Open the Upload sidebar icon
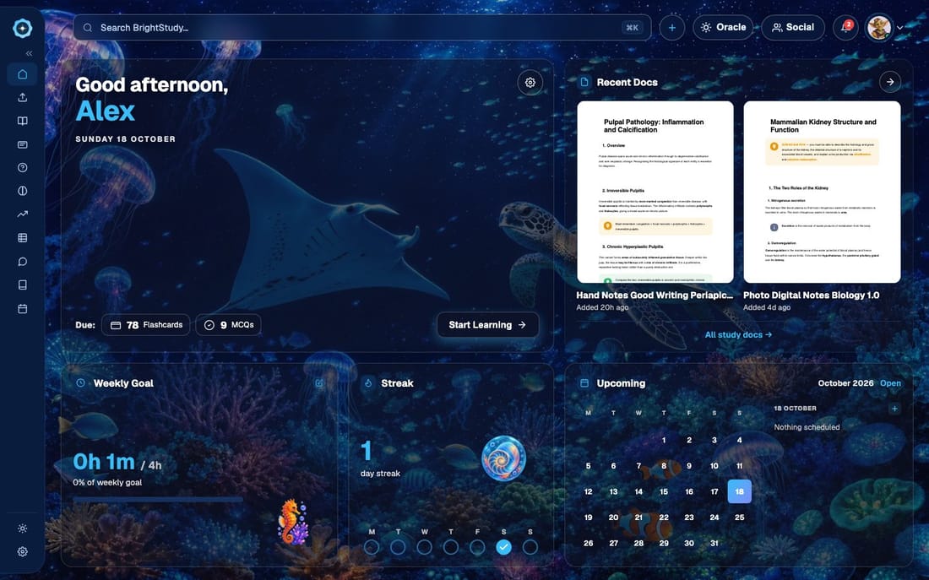Screen dimensions: 929x580 tap(23, 97)
